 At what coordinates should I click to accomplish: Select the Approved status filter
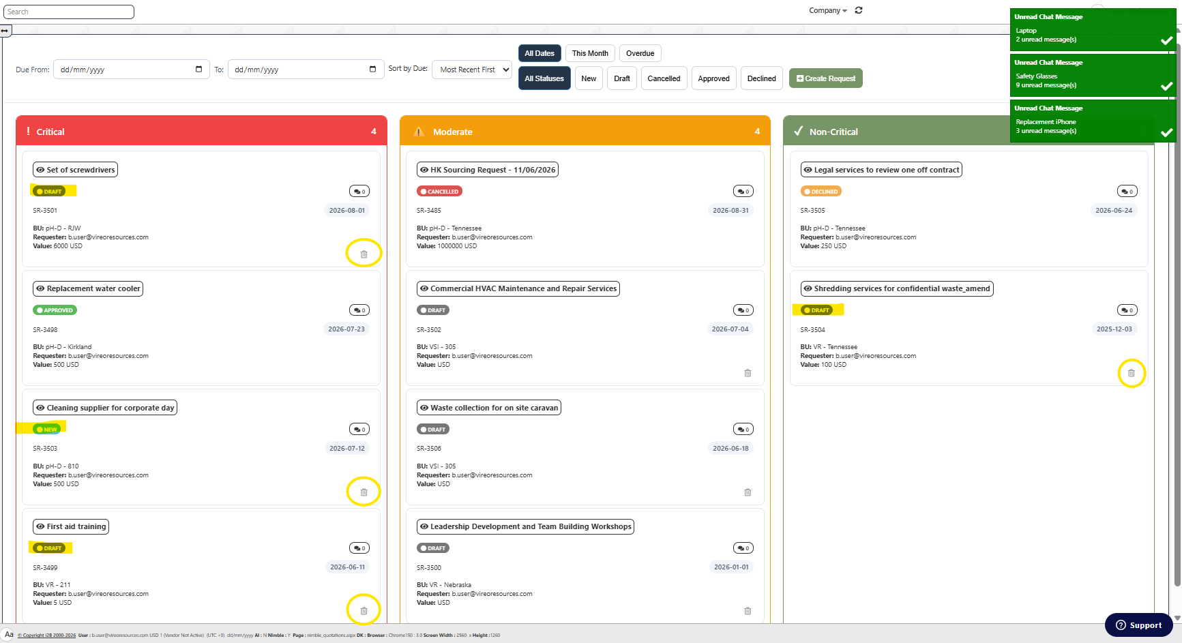click(713, 78)
